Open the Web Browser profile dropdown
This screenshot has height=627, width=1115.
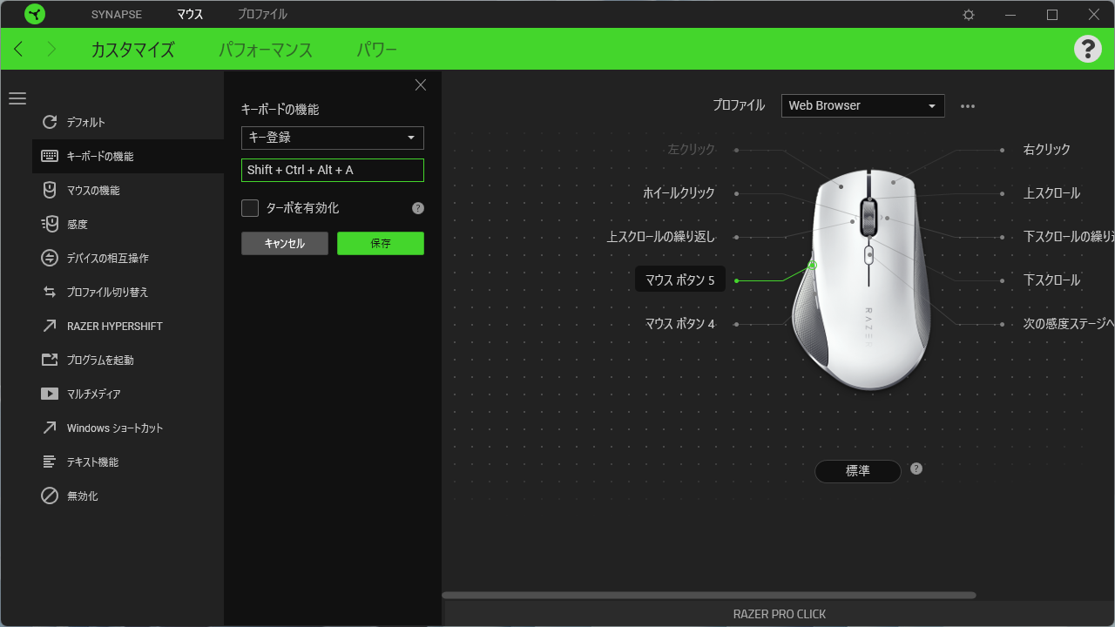(x=862, y=105)
